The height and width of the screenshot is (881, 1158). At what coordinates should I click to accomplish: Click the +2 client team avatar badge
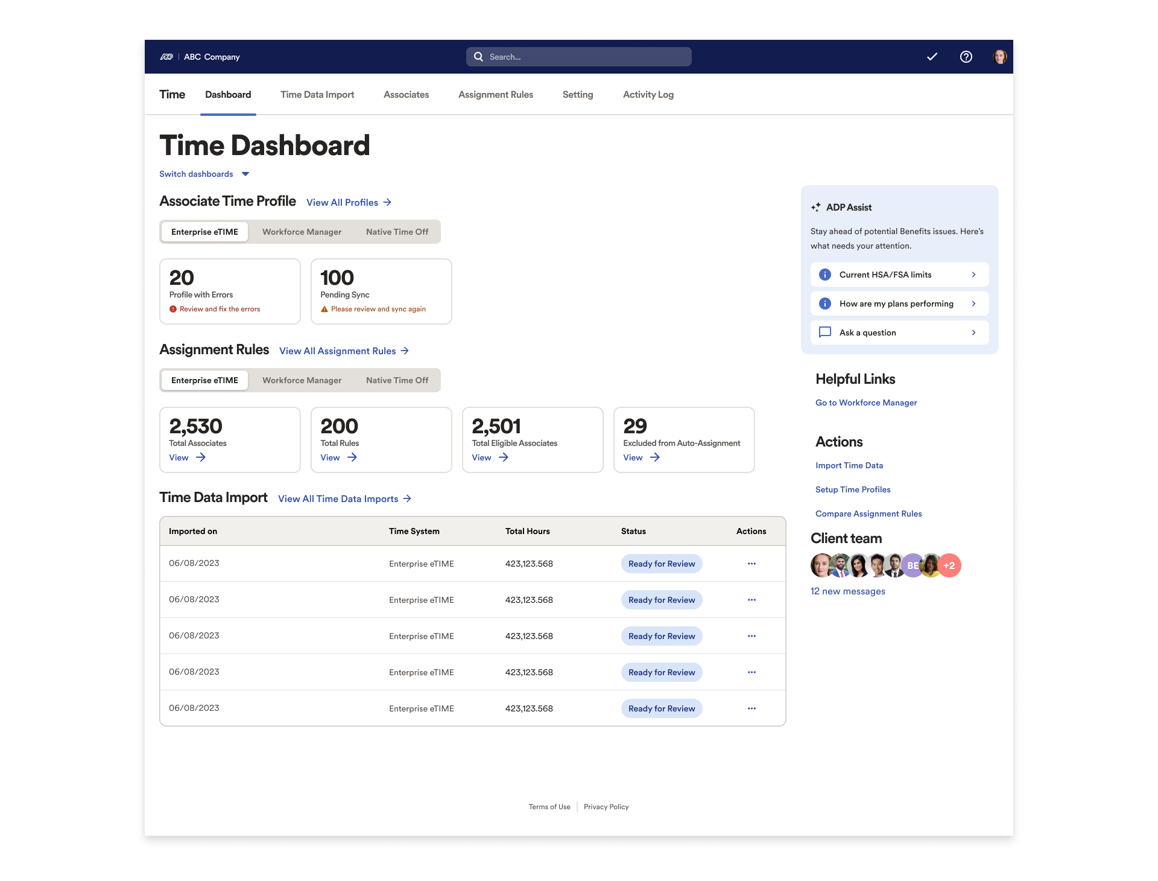[x=949, y=565]
